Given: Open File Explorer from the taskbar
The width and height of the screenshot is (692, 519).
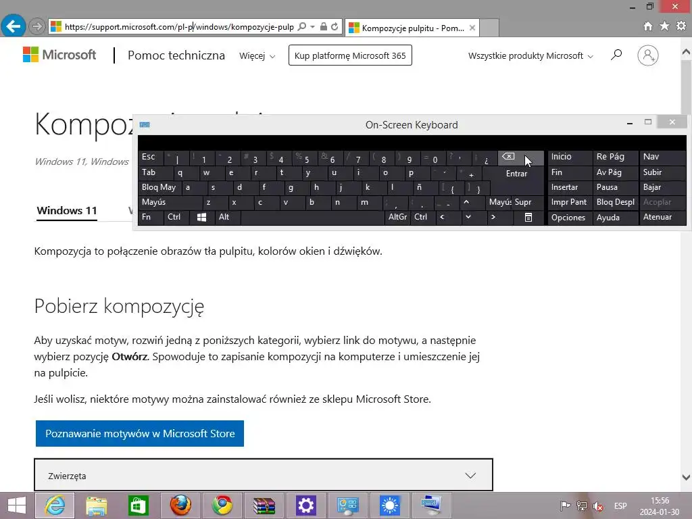Looking at the screenshot, I should click(97, 505).
